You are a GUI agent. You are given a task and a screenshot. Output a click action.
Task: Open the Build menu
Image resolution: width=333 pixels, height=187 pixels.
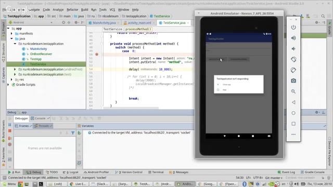(x=84, y=10)
